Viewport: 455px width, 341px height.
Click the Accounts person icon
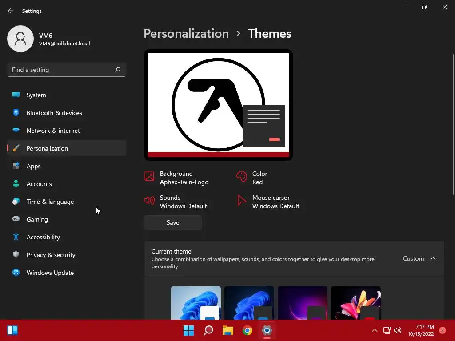pos(16,183)
